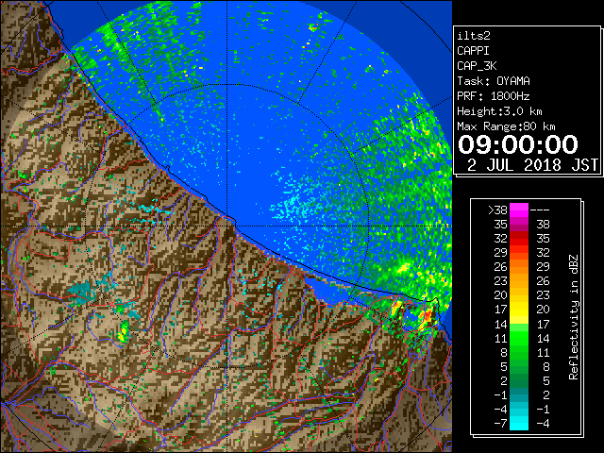The height and width of the screenshot is (453, 604).
Task: Click the "Max Range:80 km" text
Action: pos(506,126)
